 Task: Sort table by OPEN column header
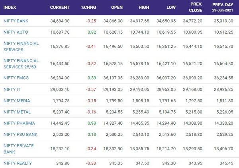tap(117, 7)
